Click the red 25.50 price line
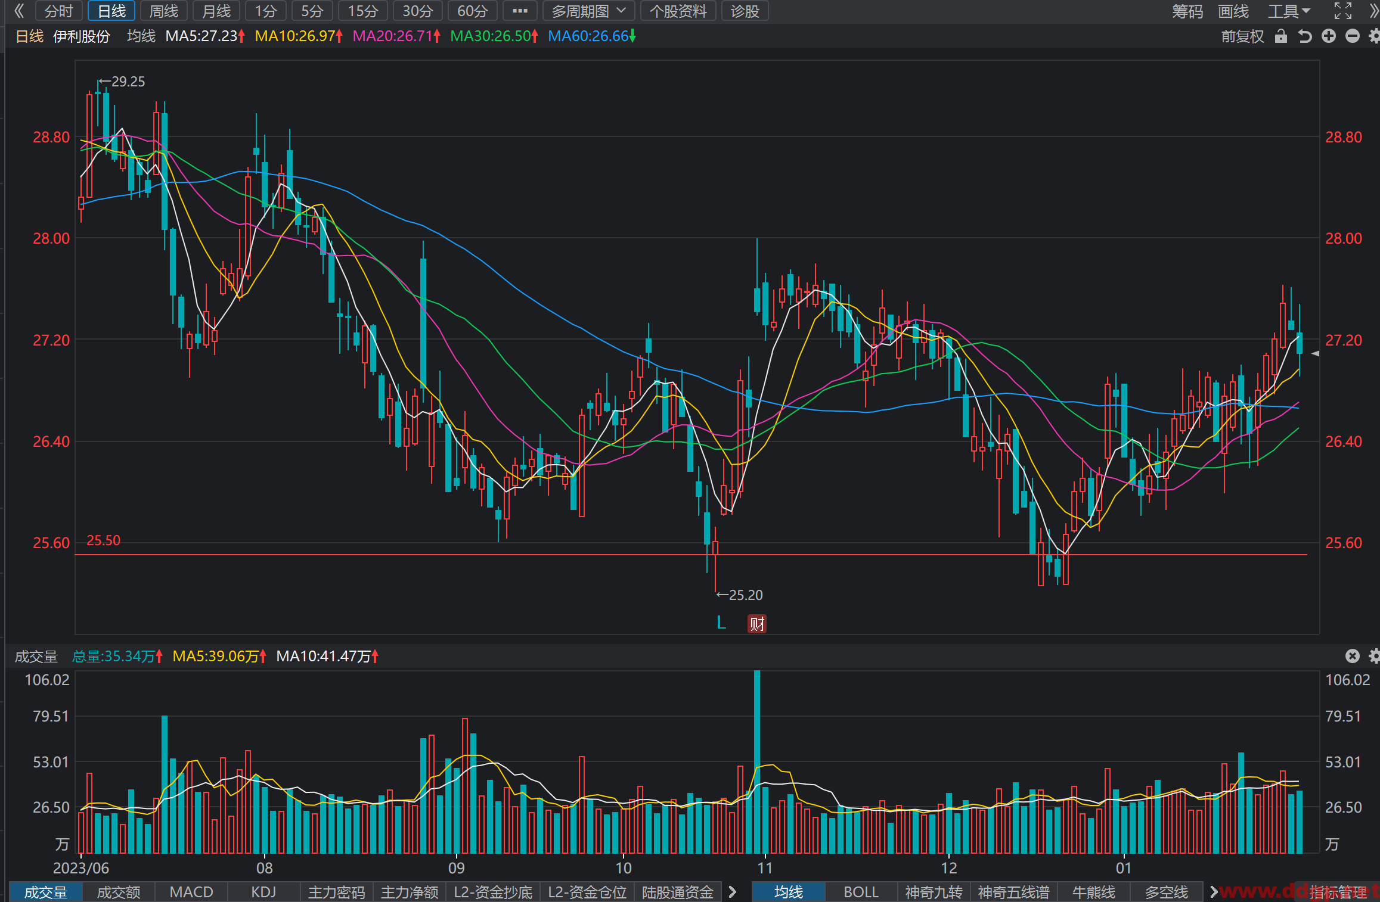This screenshot has width=1380, height=902. pyautogui.click(x=691, y=555)
